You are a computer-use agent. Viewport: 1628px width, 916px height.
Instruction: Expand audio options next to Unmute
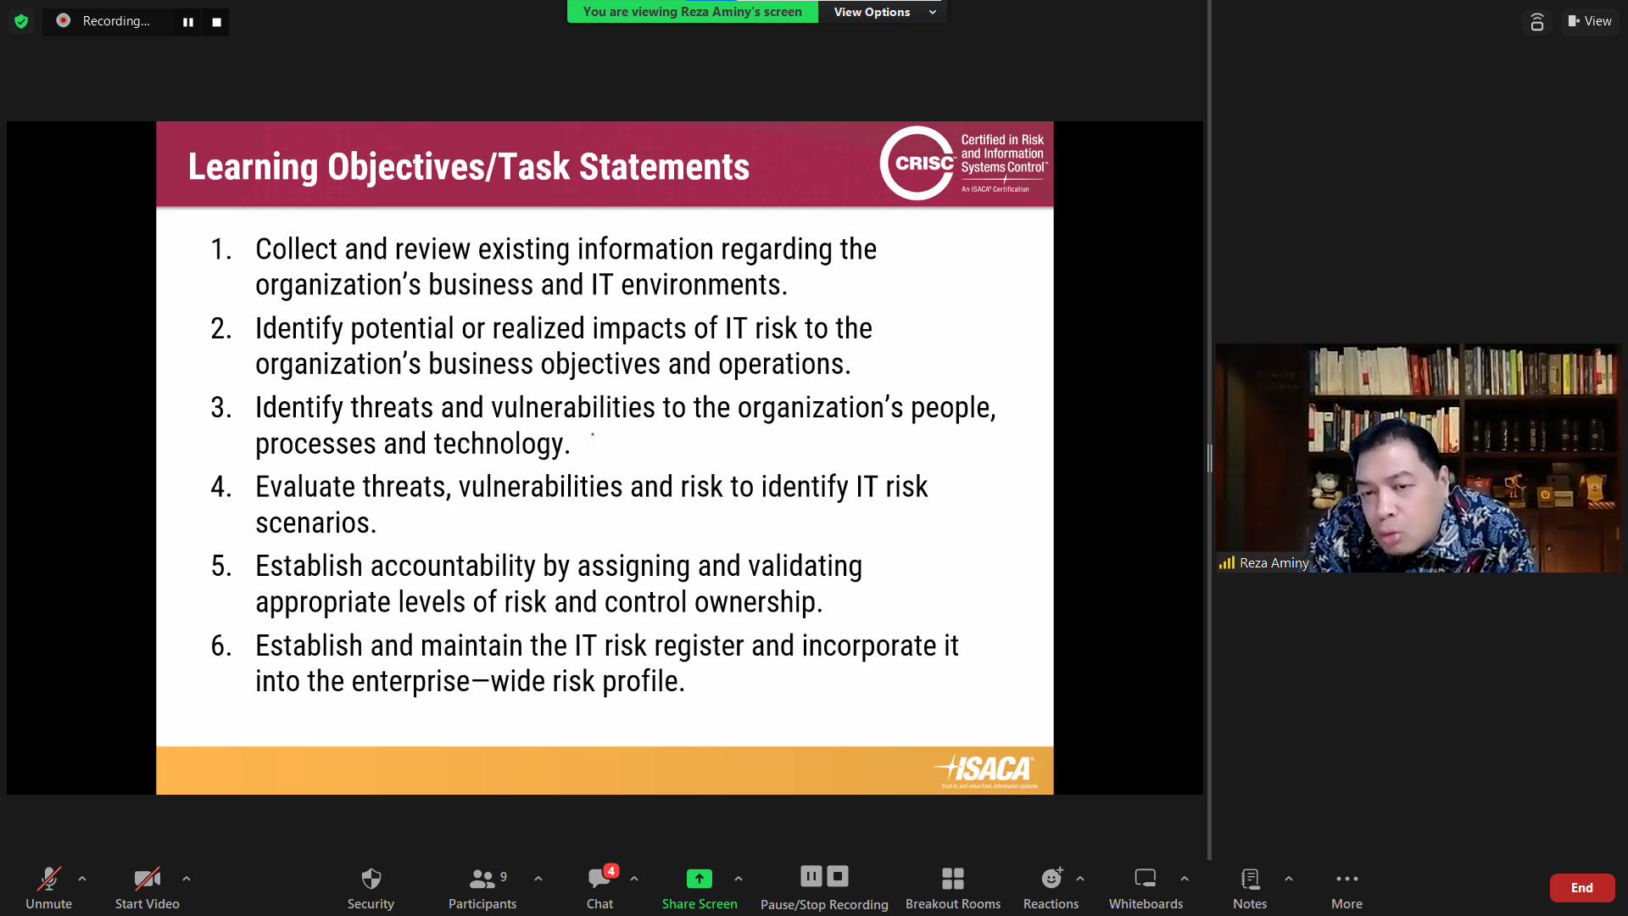(x=82, y=880)
